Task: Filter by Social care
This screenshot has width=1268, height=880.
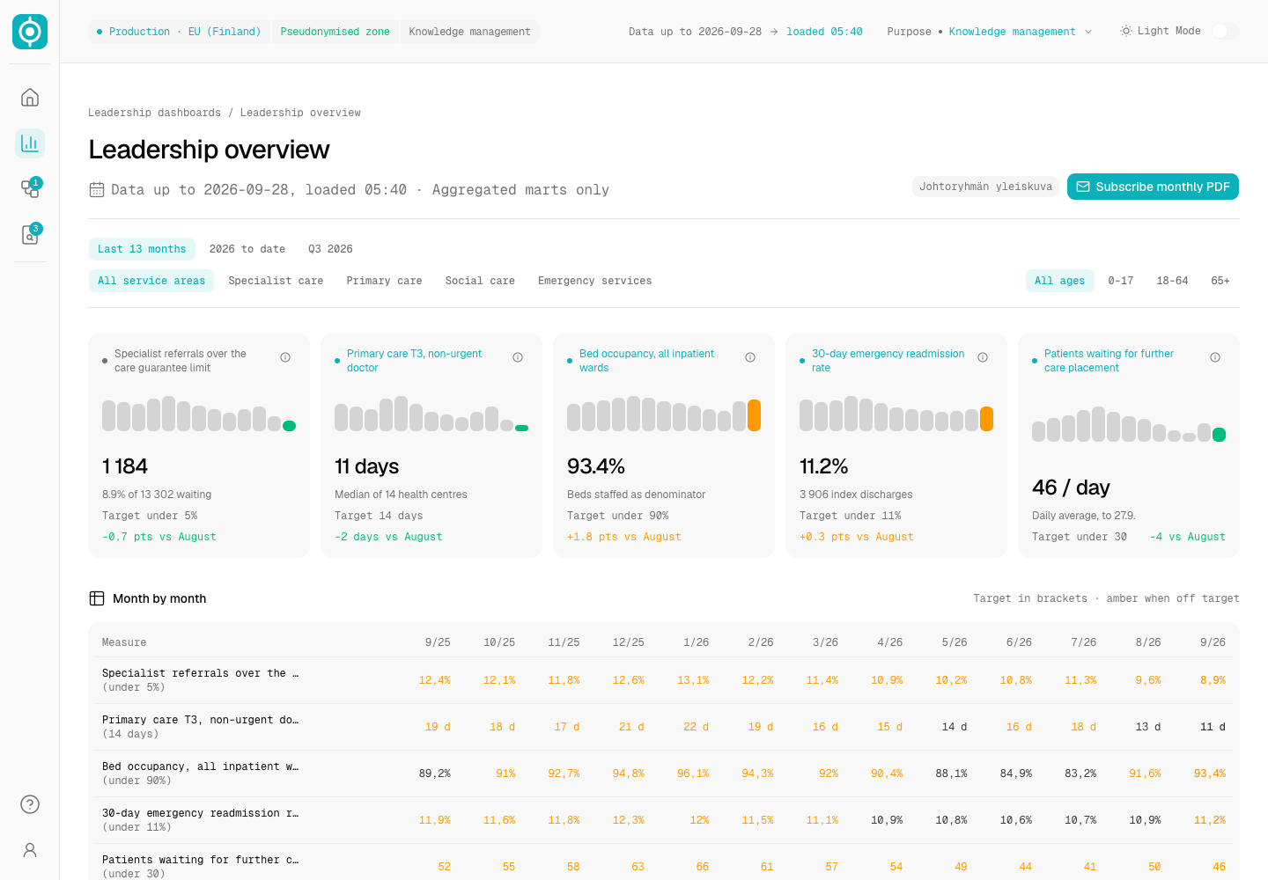Action: [x=480, y=281]
